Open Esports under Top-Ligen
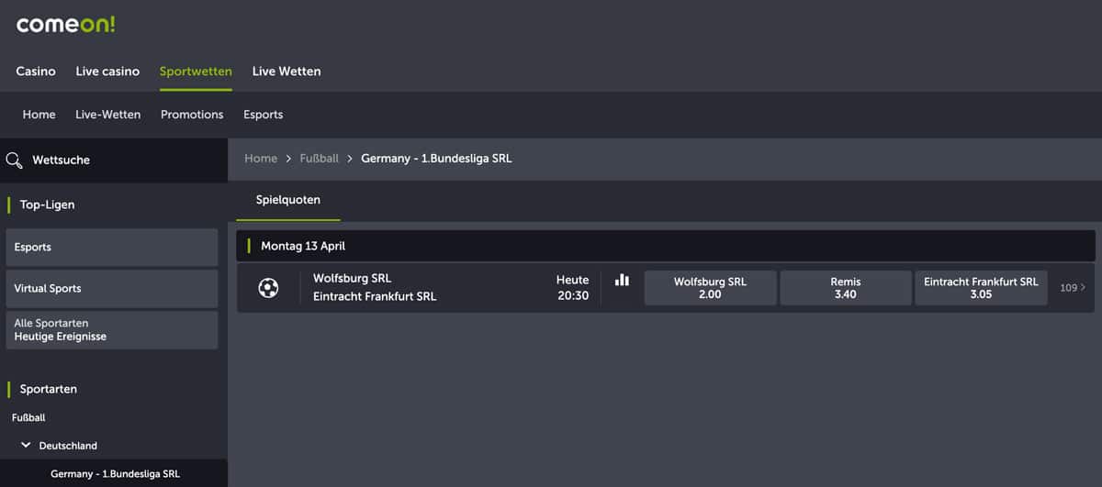 [112, 248]
